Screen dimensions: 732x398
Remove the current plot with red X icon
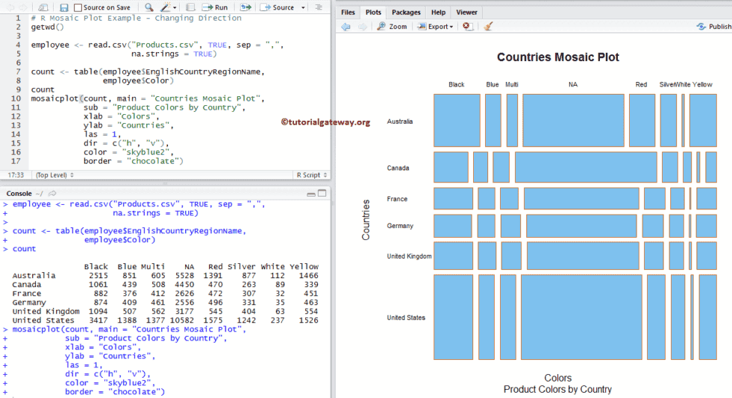coord(467,27)
